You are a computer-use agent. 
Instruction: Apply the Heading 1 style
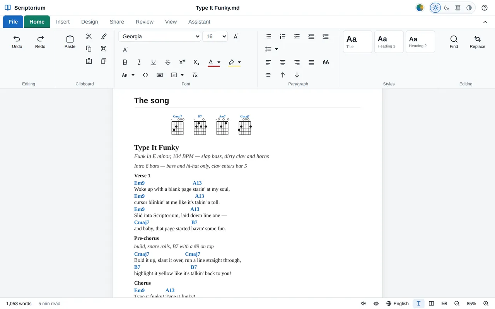point(389,42)
